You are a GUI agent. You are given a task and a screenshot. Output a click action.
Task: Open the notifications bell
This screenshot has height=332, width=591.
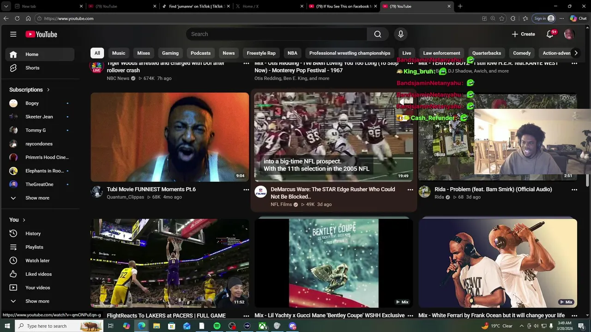coord(550,34)
